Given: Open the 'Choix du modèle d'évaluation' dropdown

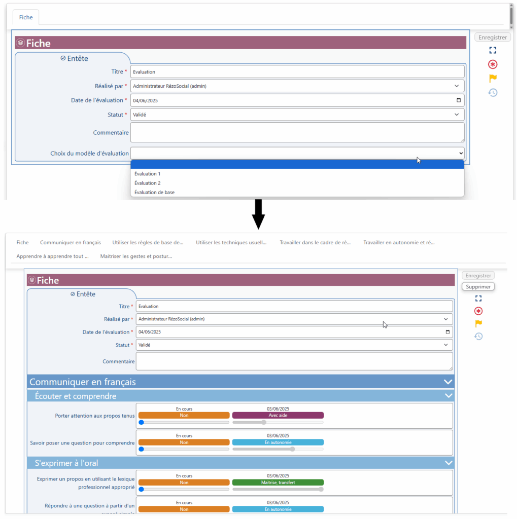Looking at the screenshot, I should coord(297,153).
